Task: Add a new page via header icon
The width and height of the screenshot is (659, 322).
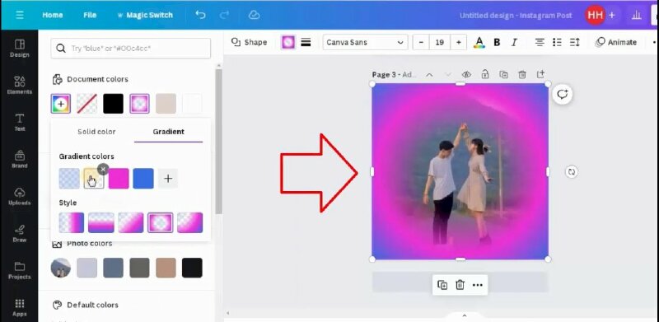Action: pos(540,74)
